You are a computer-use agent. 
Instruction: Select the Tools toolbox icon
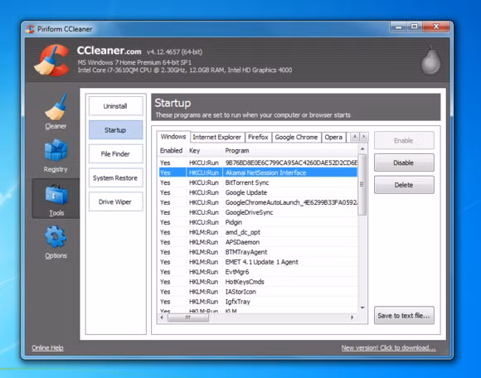(56, 194)
